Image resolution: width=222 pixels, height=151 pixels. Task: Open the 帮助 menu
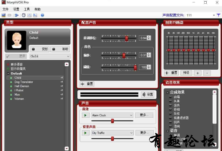38,9
